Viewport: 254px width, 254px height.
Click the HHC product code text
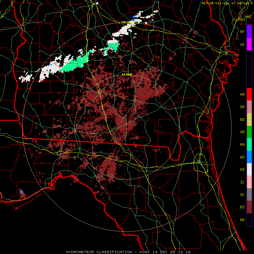(248, 17)
